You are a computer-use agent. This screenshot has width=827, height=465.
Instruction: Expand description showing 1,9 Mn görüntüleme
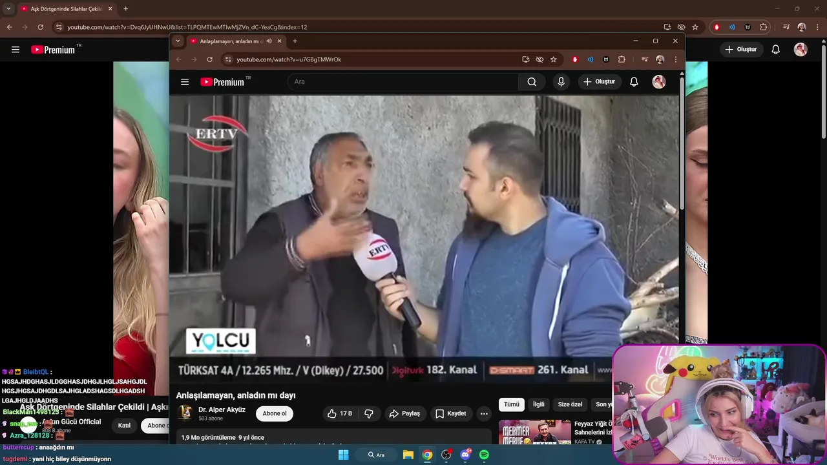(x=333, y=437)
